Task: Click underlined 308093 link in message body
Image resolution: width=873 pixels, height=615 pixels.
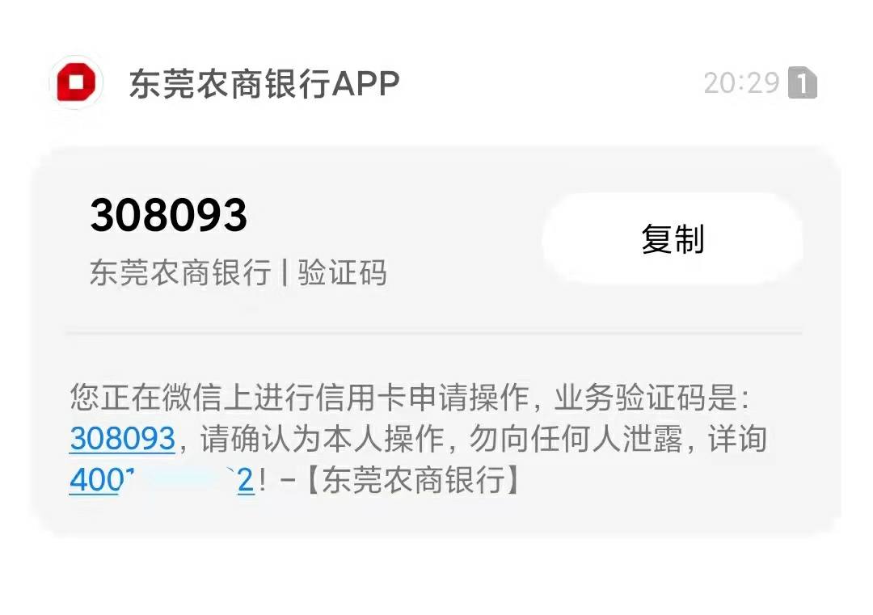Action: (123, 439)
